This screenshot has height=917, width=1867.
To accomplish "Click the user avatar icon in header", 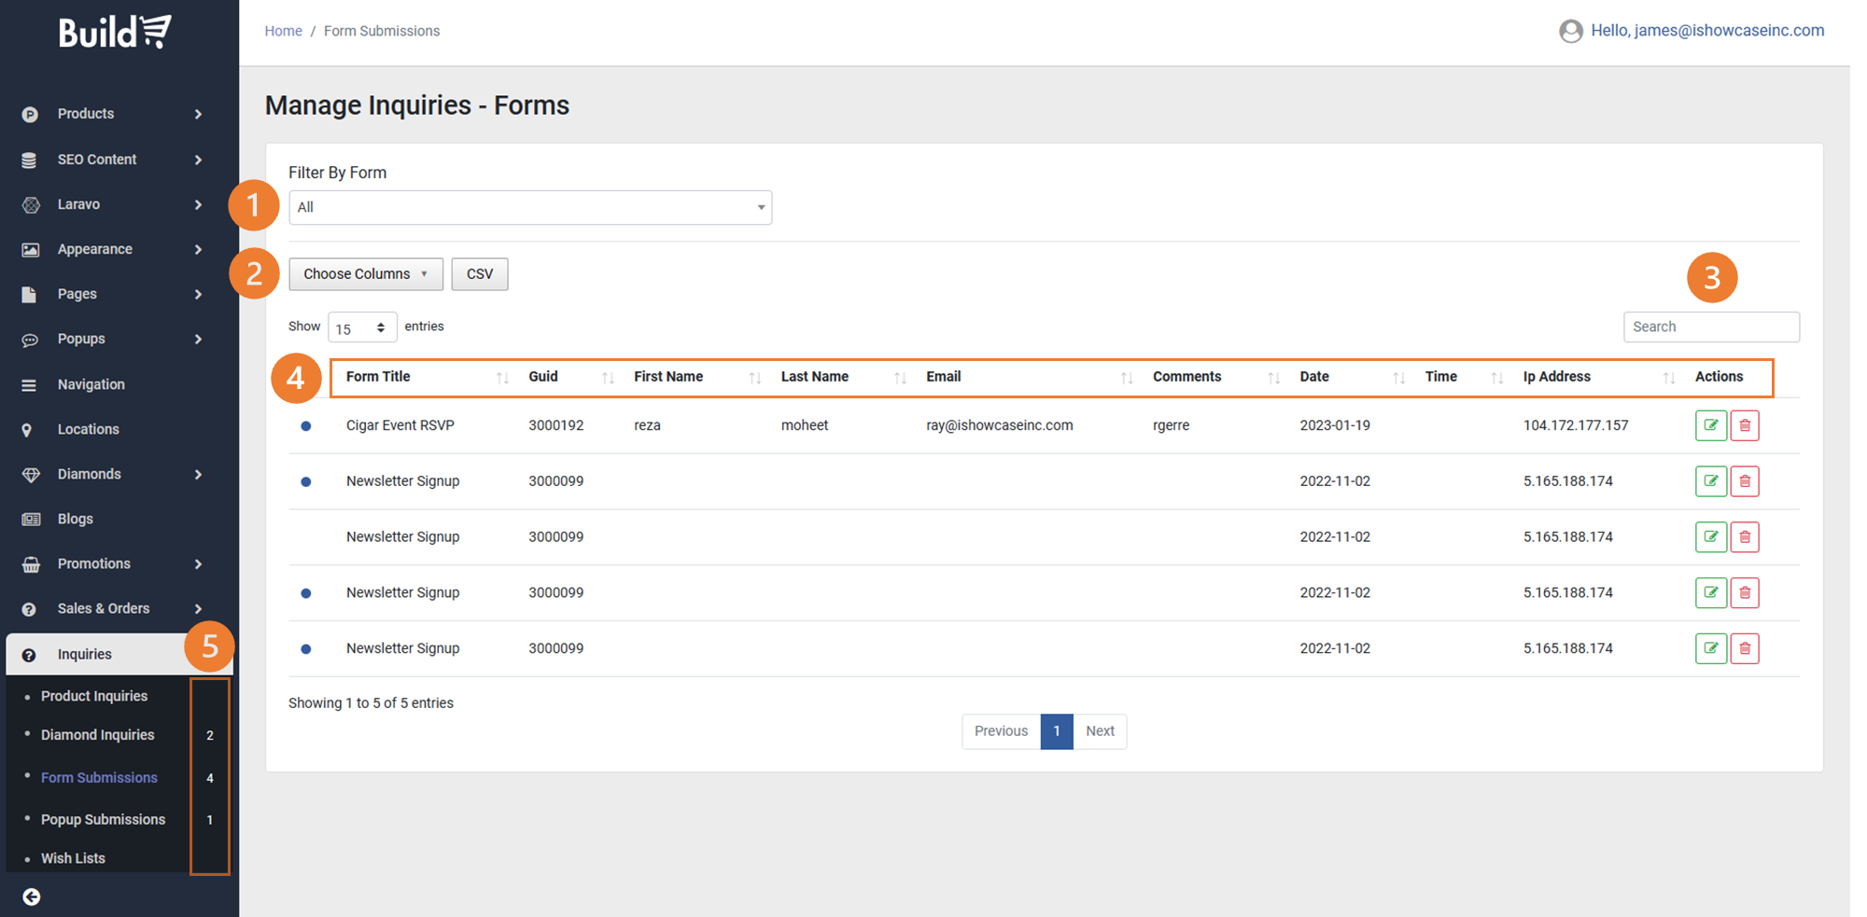I will 1571,32.
